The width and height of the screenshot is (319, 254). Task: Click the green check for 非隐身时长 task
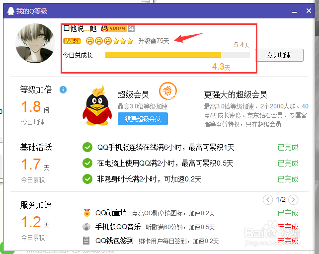[x=87, y=179]
